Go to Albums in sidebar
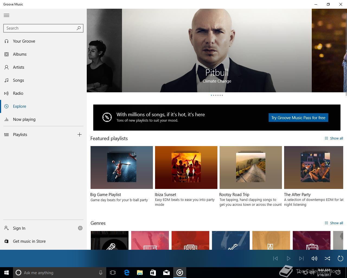This screenshot has width=347, height=278. tap(43, 54)
